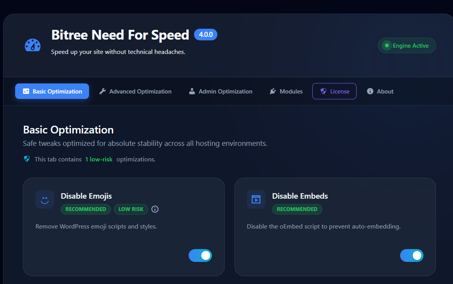453x284 pixels.
Task: Click the 'Basic Optimization' section heading
Action: 68,130
